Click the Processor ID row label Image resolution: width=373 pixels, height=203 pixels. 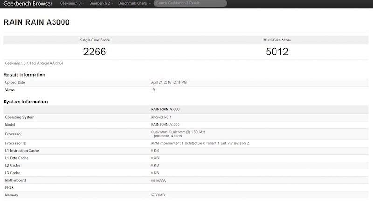click(x=16, y=143)
